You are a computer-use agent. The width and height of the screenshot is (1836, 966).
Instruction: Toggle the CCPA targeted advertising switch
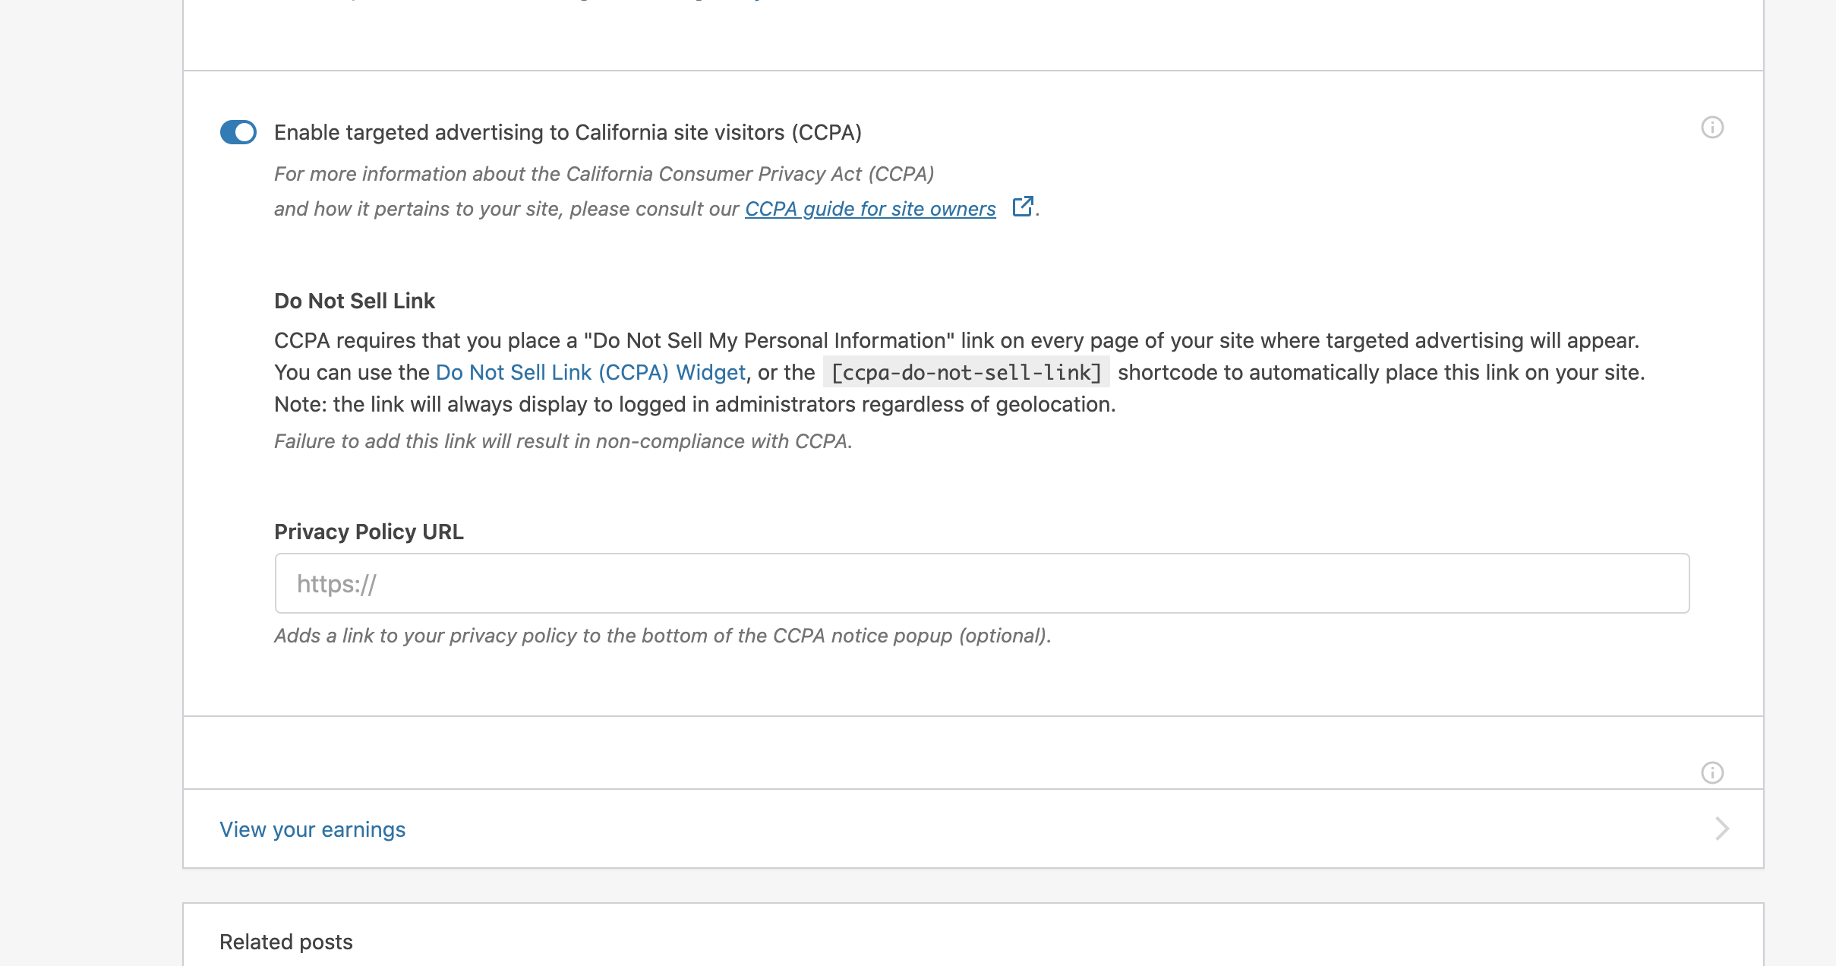238,132
